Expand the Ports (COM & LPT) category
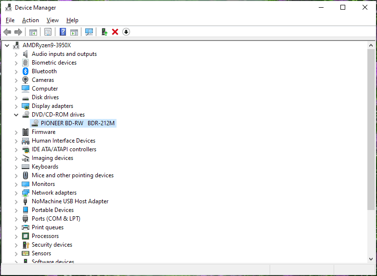The image size is (377, 276). pos(16,219)
